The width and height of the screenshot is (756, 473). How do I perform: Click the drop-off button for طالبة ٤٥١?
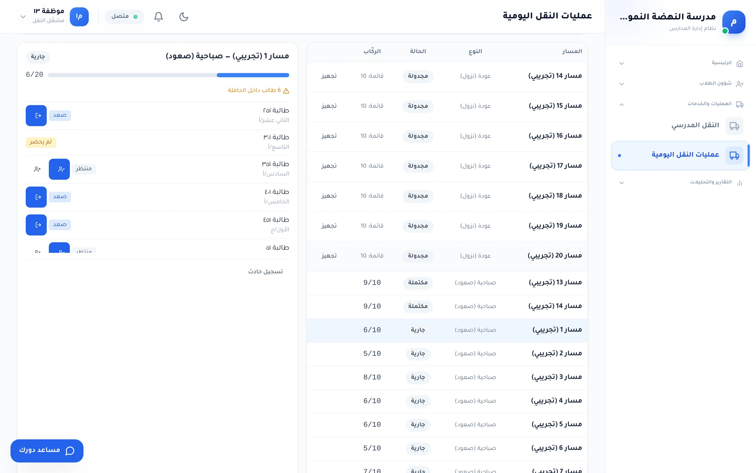[x=36, y=225]
